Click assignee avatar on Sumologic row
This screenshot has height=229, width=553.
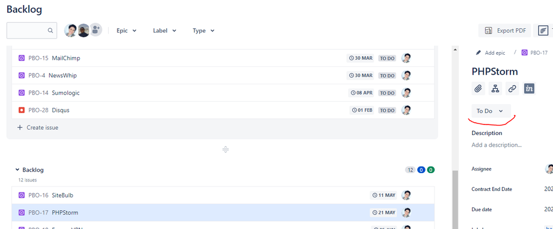[x=406, y=93]
